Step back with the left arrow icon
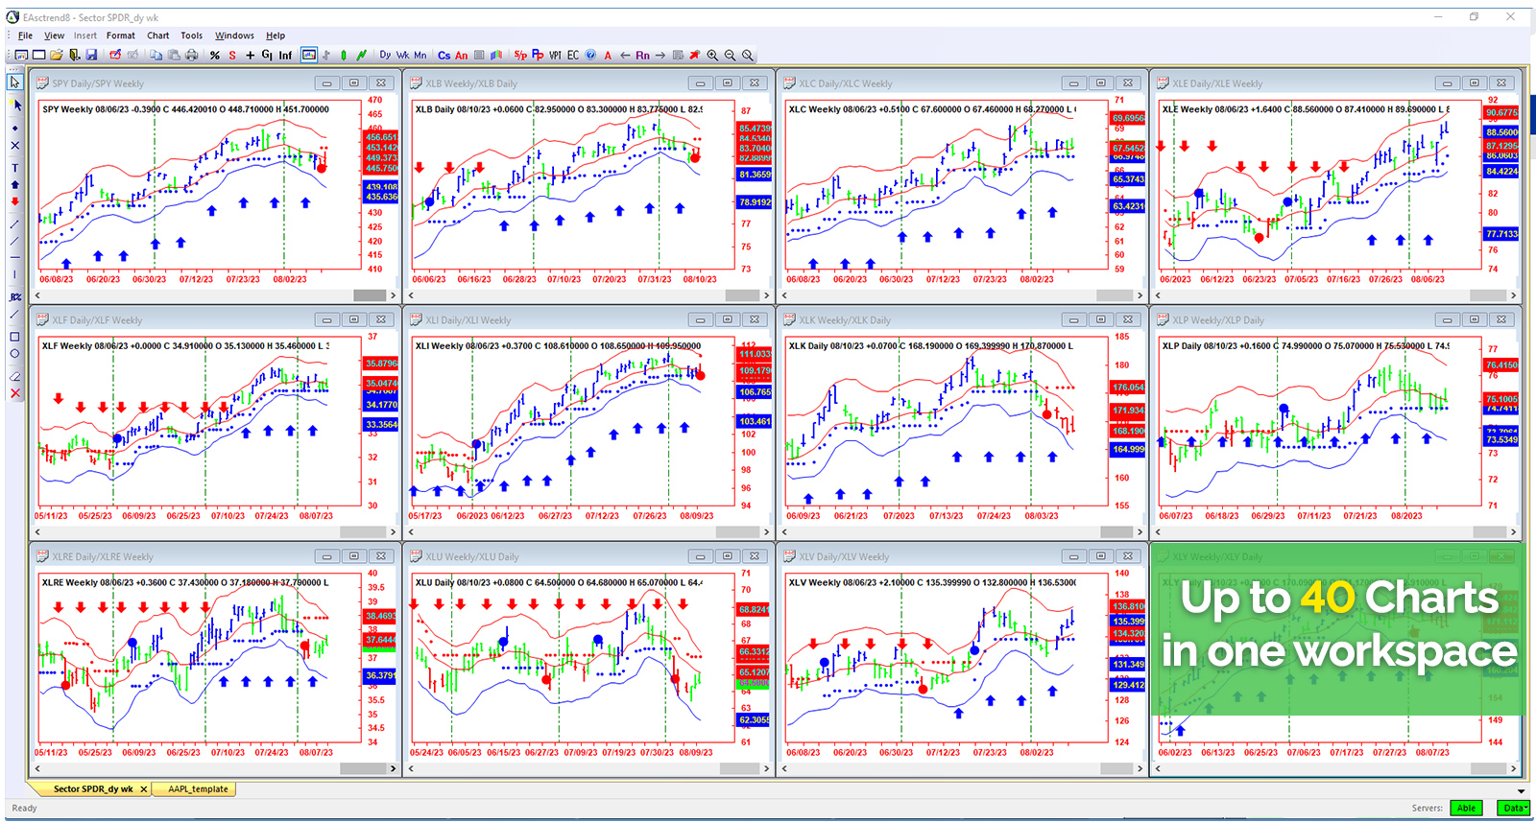 click(625, 55)
